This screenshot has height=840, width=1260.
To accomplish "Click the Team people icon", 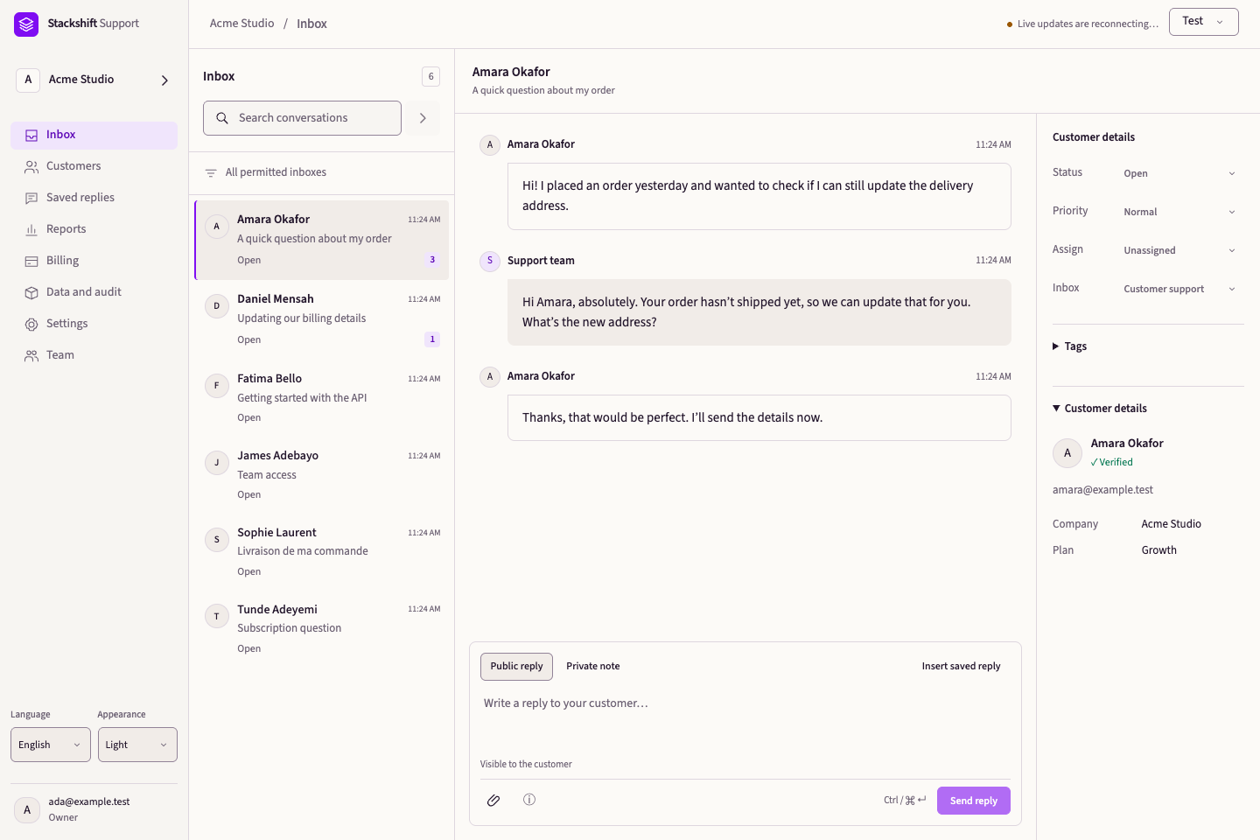I will (31, 355).
